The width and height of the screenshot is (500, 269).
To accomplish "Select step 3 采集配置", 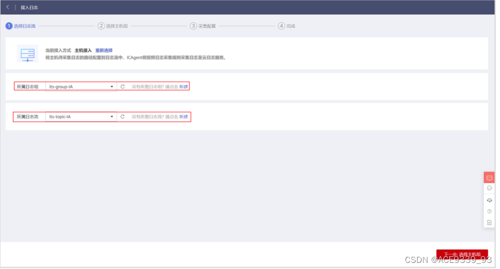I will (x=203, y=26).
